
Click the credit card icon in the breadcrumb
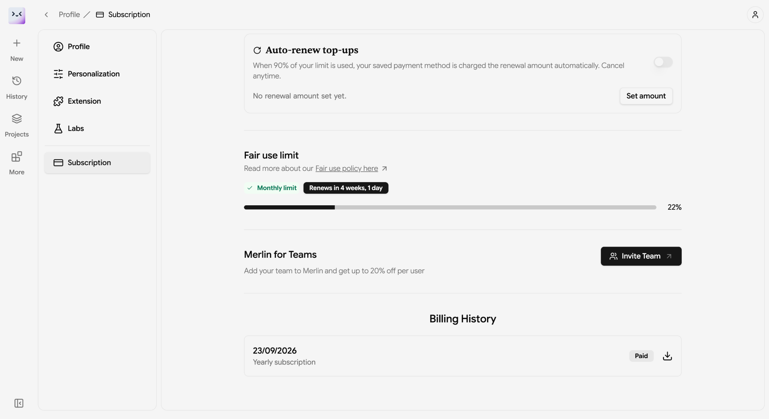[x=100, y=15]
